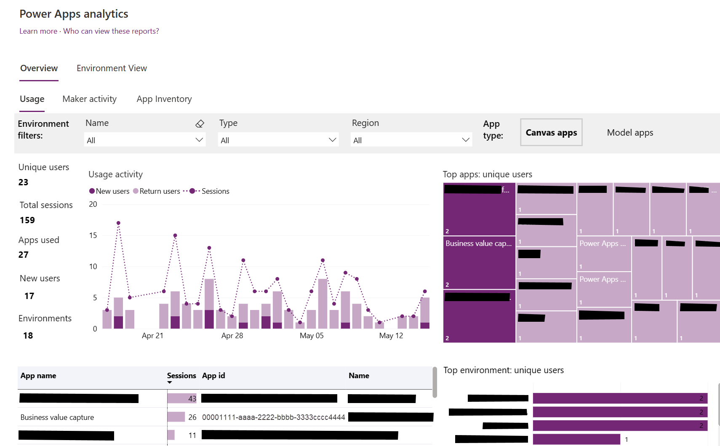The image size is (720, 446).
Task: Select the Canvas apps app type
Action: [551, 132]
